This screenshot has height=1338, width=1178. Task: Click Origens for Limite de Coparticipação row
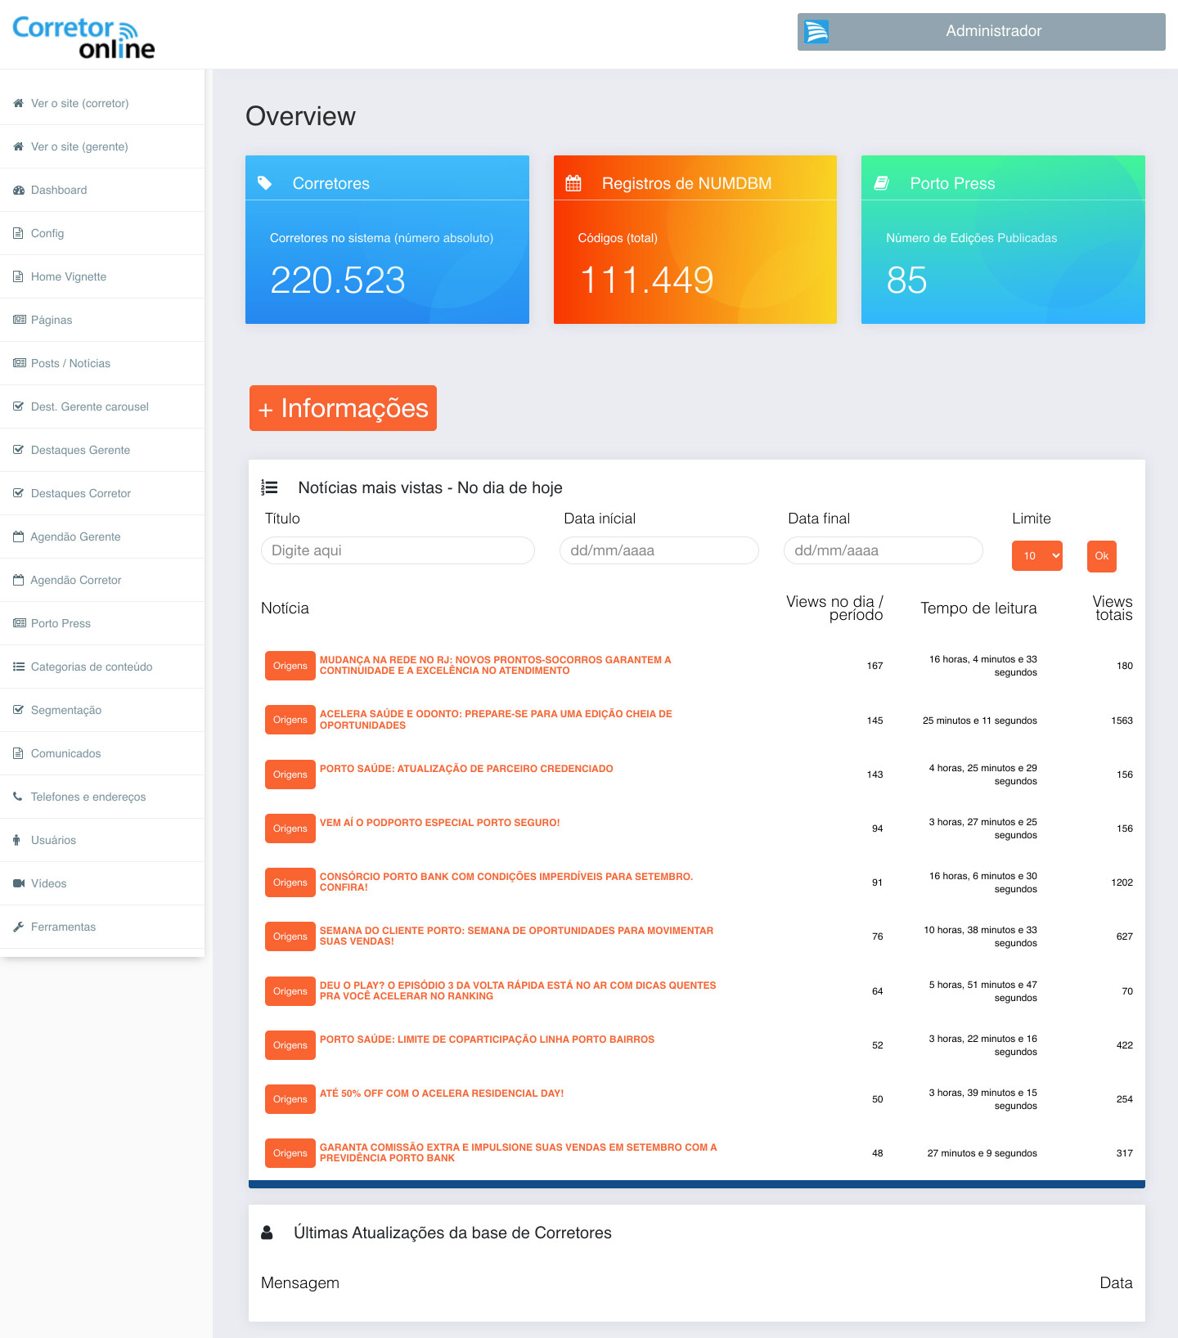pos(290,1045)
